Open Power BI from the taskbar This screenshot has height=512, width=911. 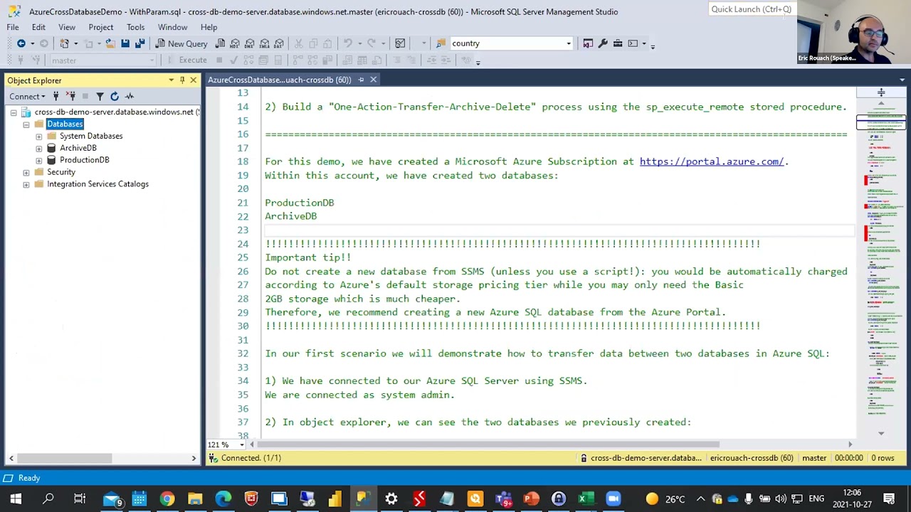point(335,498)
